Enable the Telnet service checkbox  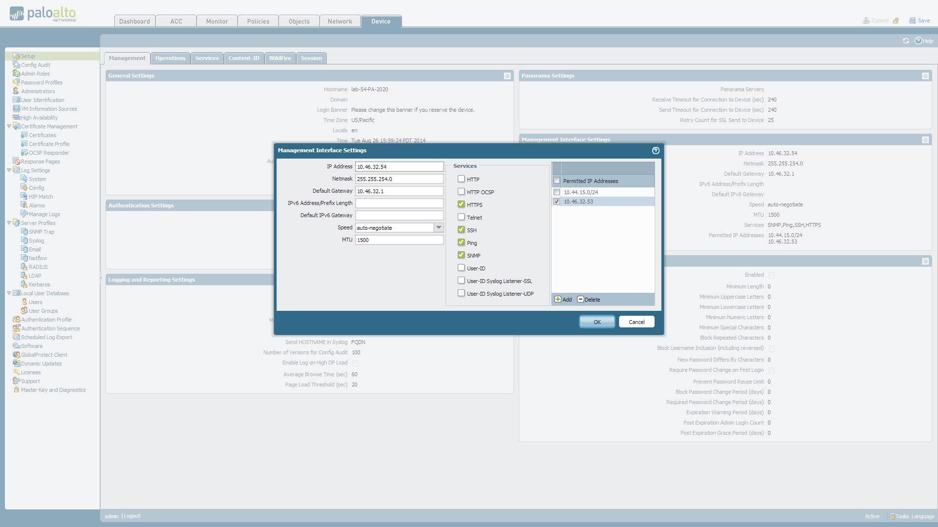[461, 217]
